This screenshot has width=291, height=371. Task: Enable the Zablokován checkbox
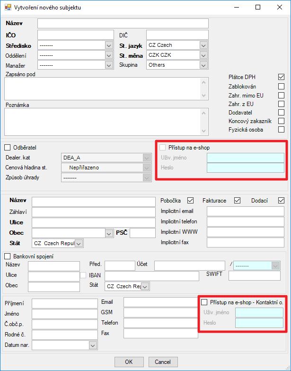281,86
